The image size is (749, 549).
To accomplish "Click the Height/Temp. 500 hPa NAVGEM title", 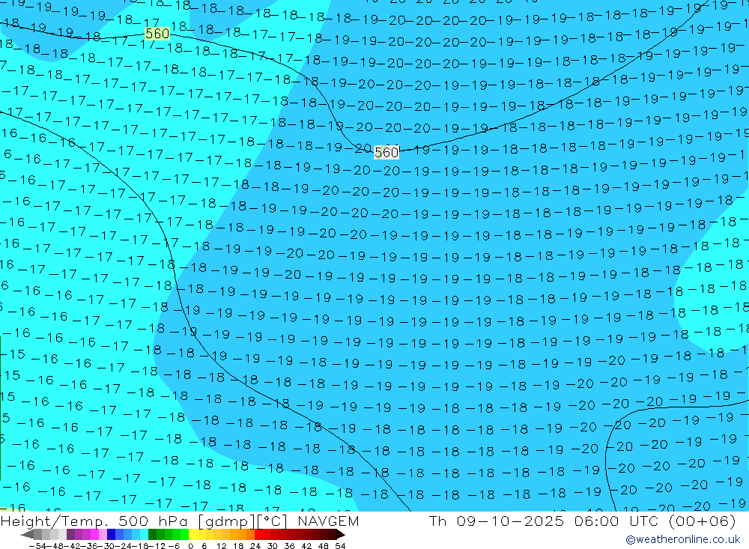I will click(180, 521).
